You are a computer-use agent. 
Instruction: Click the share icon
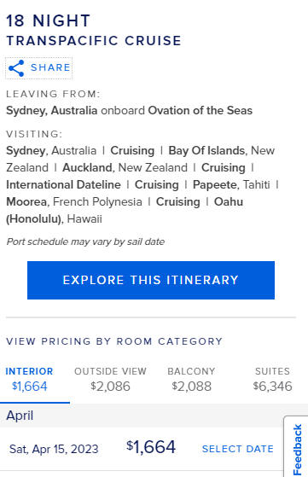[x=16, y=68]
